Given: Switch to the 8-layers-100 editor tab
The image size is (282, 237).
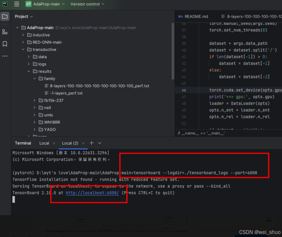Looking at the screenshot, I should pyautogui.click(x=251, y=16).
